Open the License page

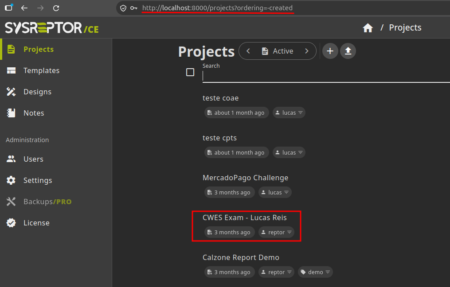tap(56, 223)
